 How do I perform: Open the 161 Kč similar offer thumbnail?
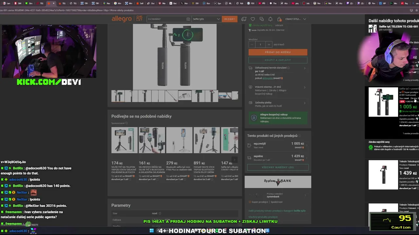click(152, 140)
